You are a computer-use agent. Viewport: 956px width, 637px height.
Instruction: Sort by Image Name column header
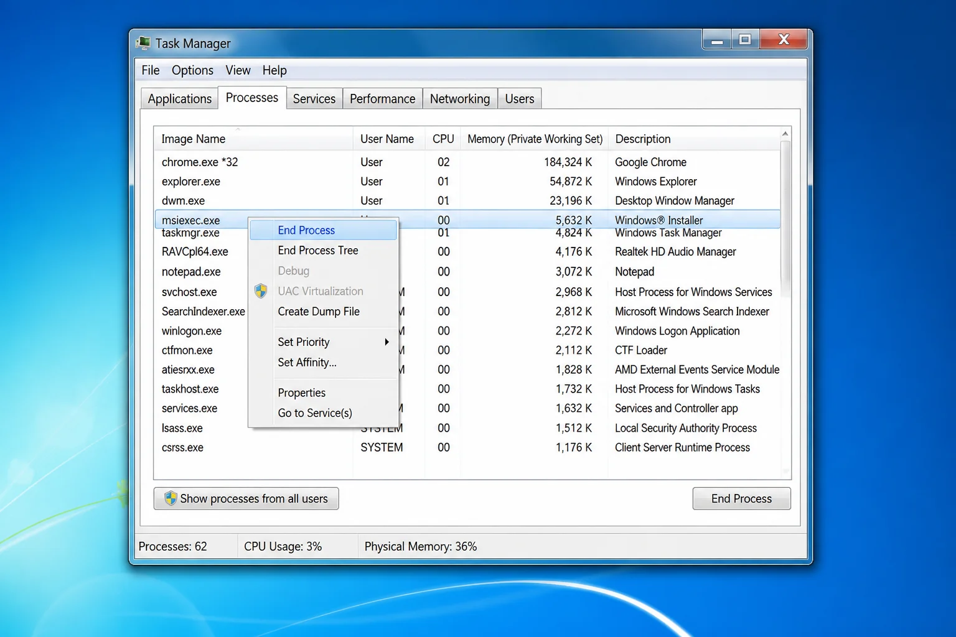pyautogui.click(x=253, y=139)
